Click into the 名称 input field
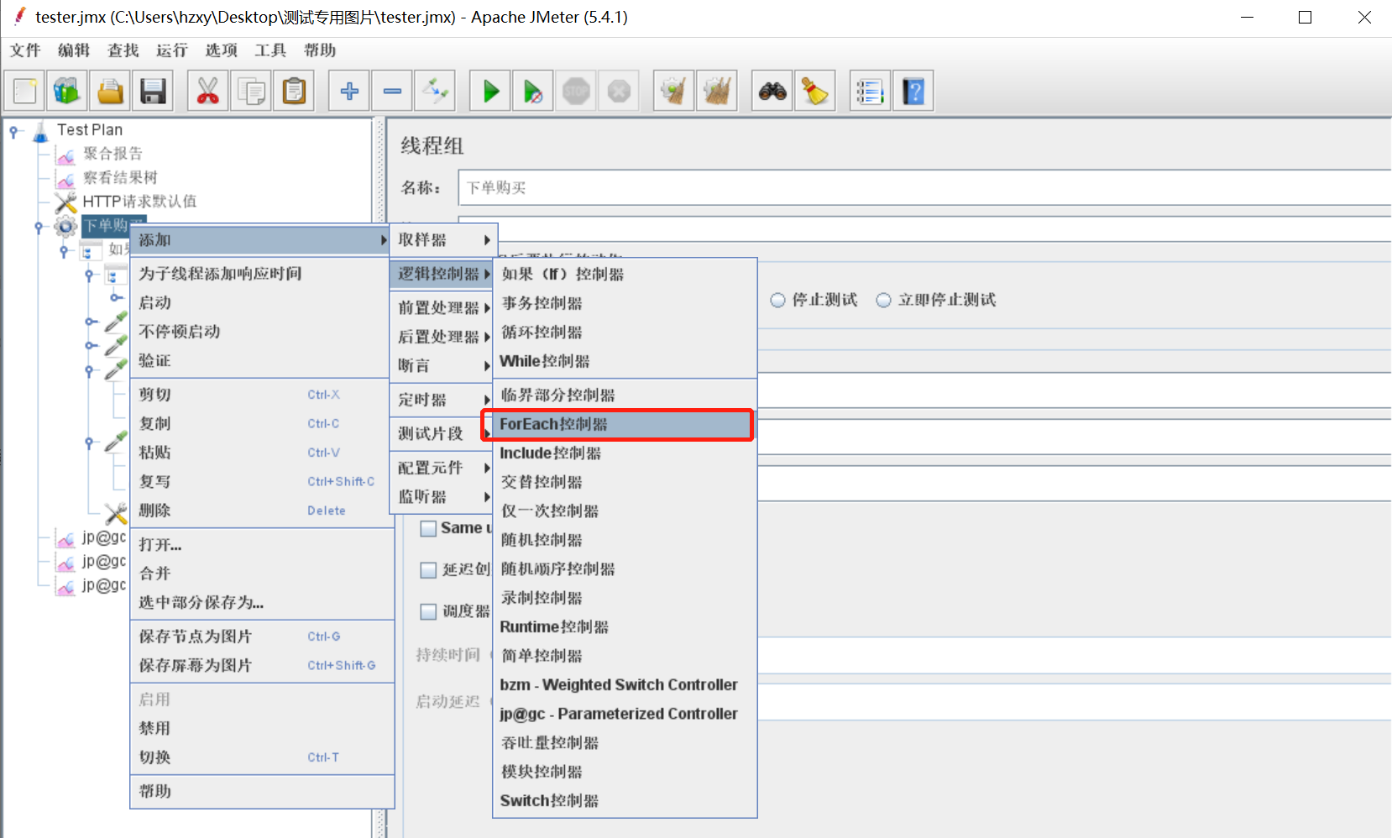The height and width of the screenshot is (838, 1392). pos(924,187)
